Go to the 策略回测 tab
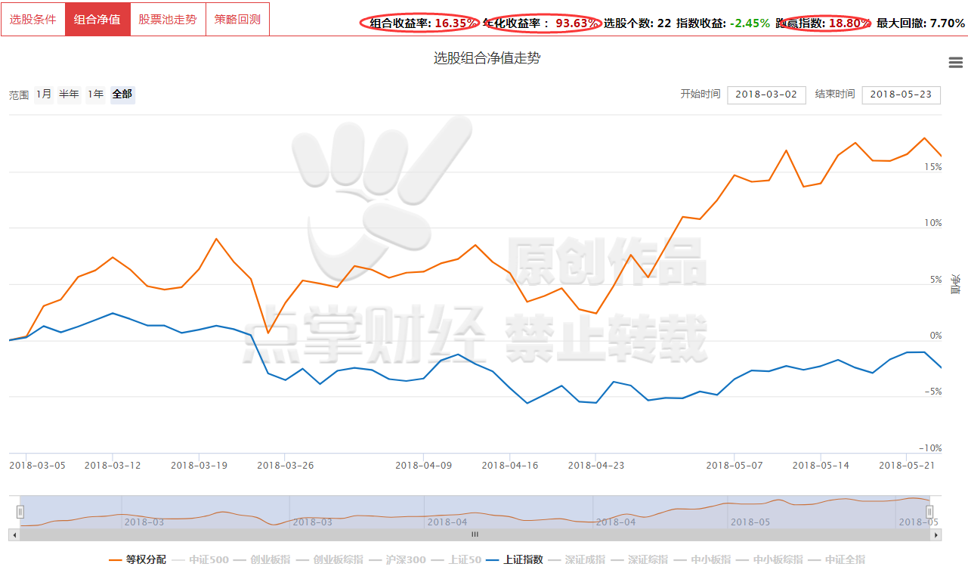Image resolution: width=968 pixels, height=573 pixels. [x=237, y=19]
